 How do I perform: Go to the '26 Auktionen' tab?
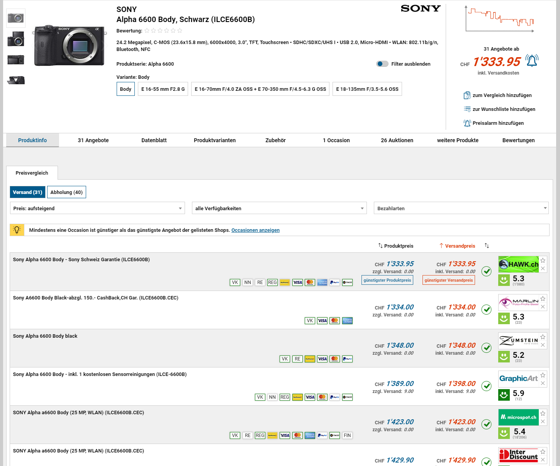point(397,140)
